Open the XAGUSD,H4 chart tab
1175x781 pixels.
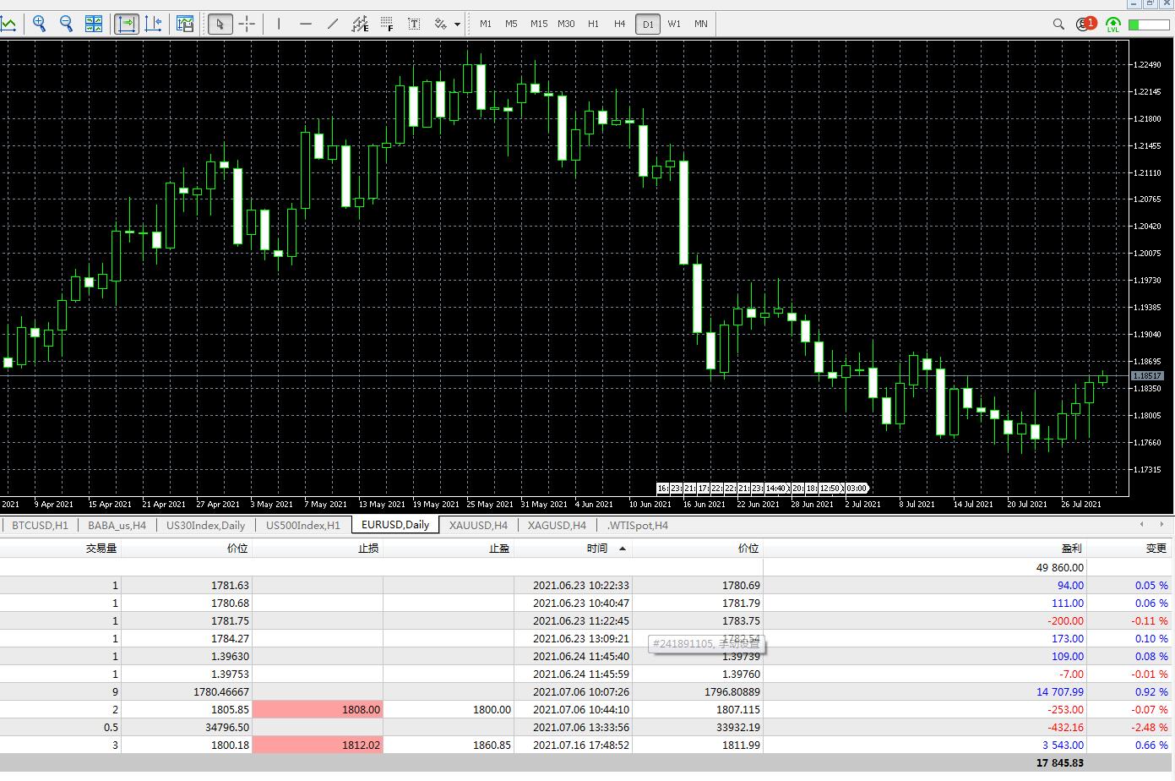point(557,525)
